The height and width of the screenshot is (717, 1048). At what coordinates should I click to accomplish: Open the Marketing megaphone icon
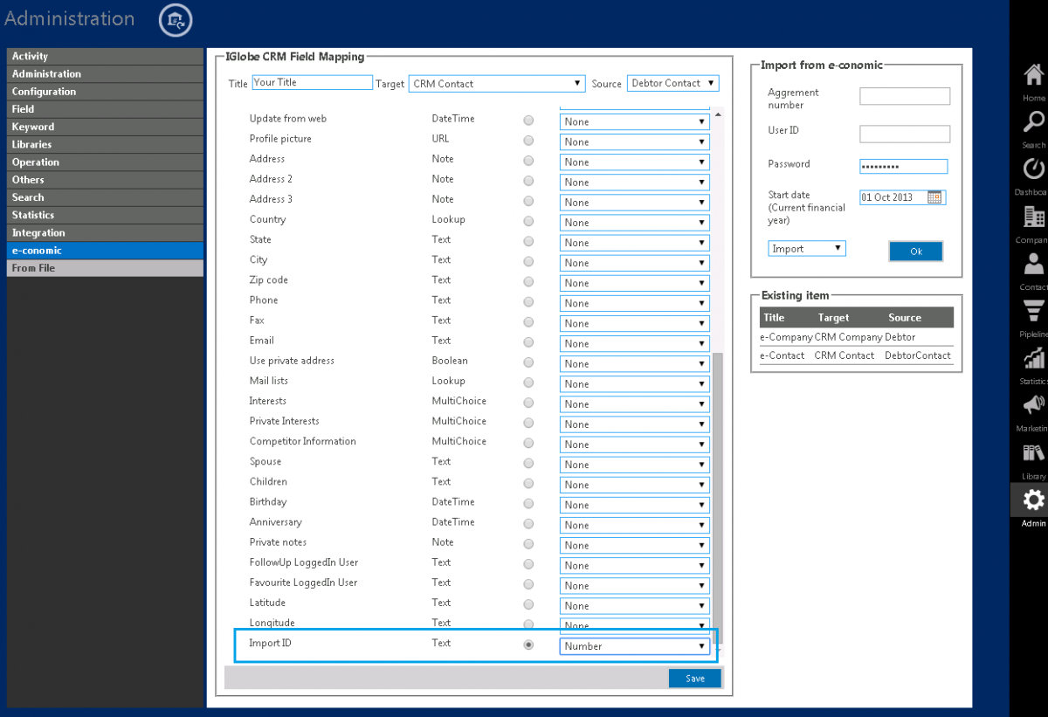point(1033,405)
